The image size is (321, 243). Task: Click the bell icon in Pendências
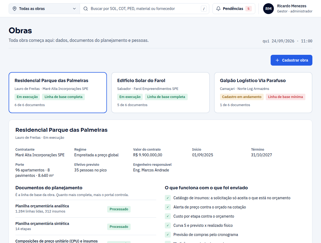click(x=218, y=9)
